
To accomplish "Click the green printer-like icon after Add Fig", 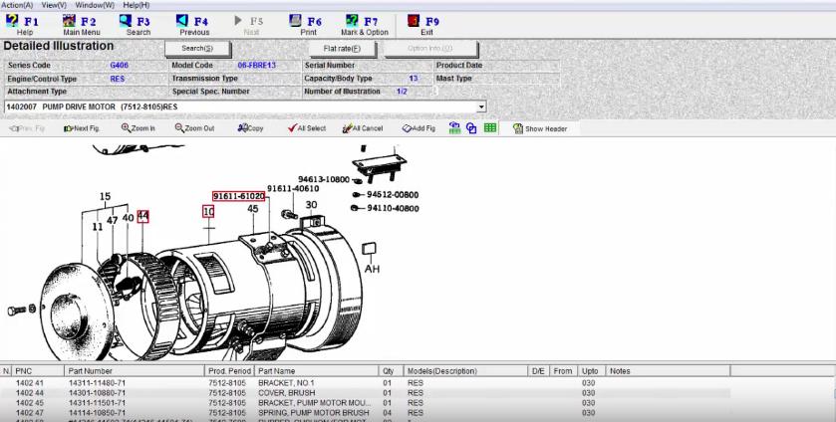I will [454, 127].
